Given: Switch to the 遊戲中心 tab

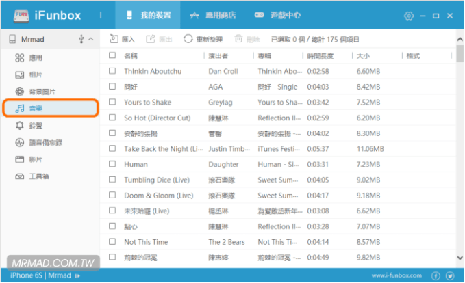Looking at the screenshot, I should (277, 15).
